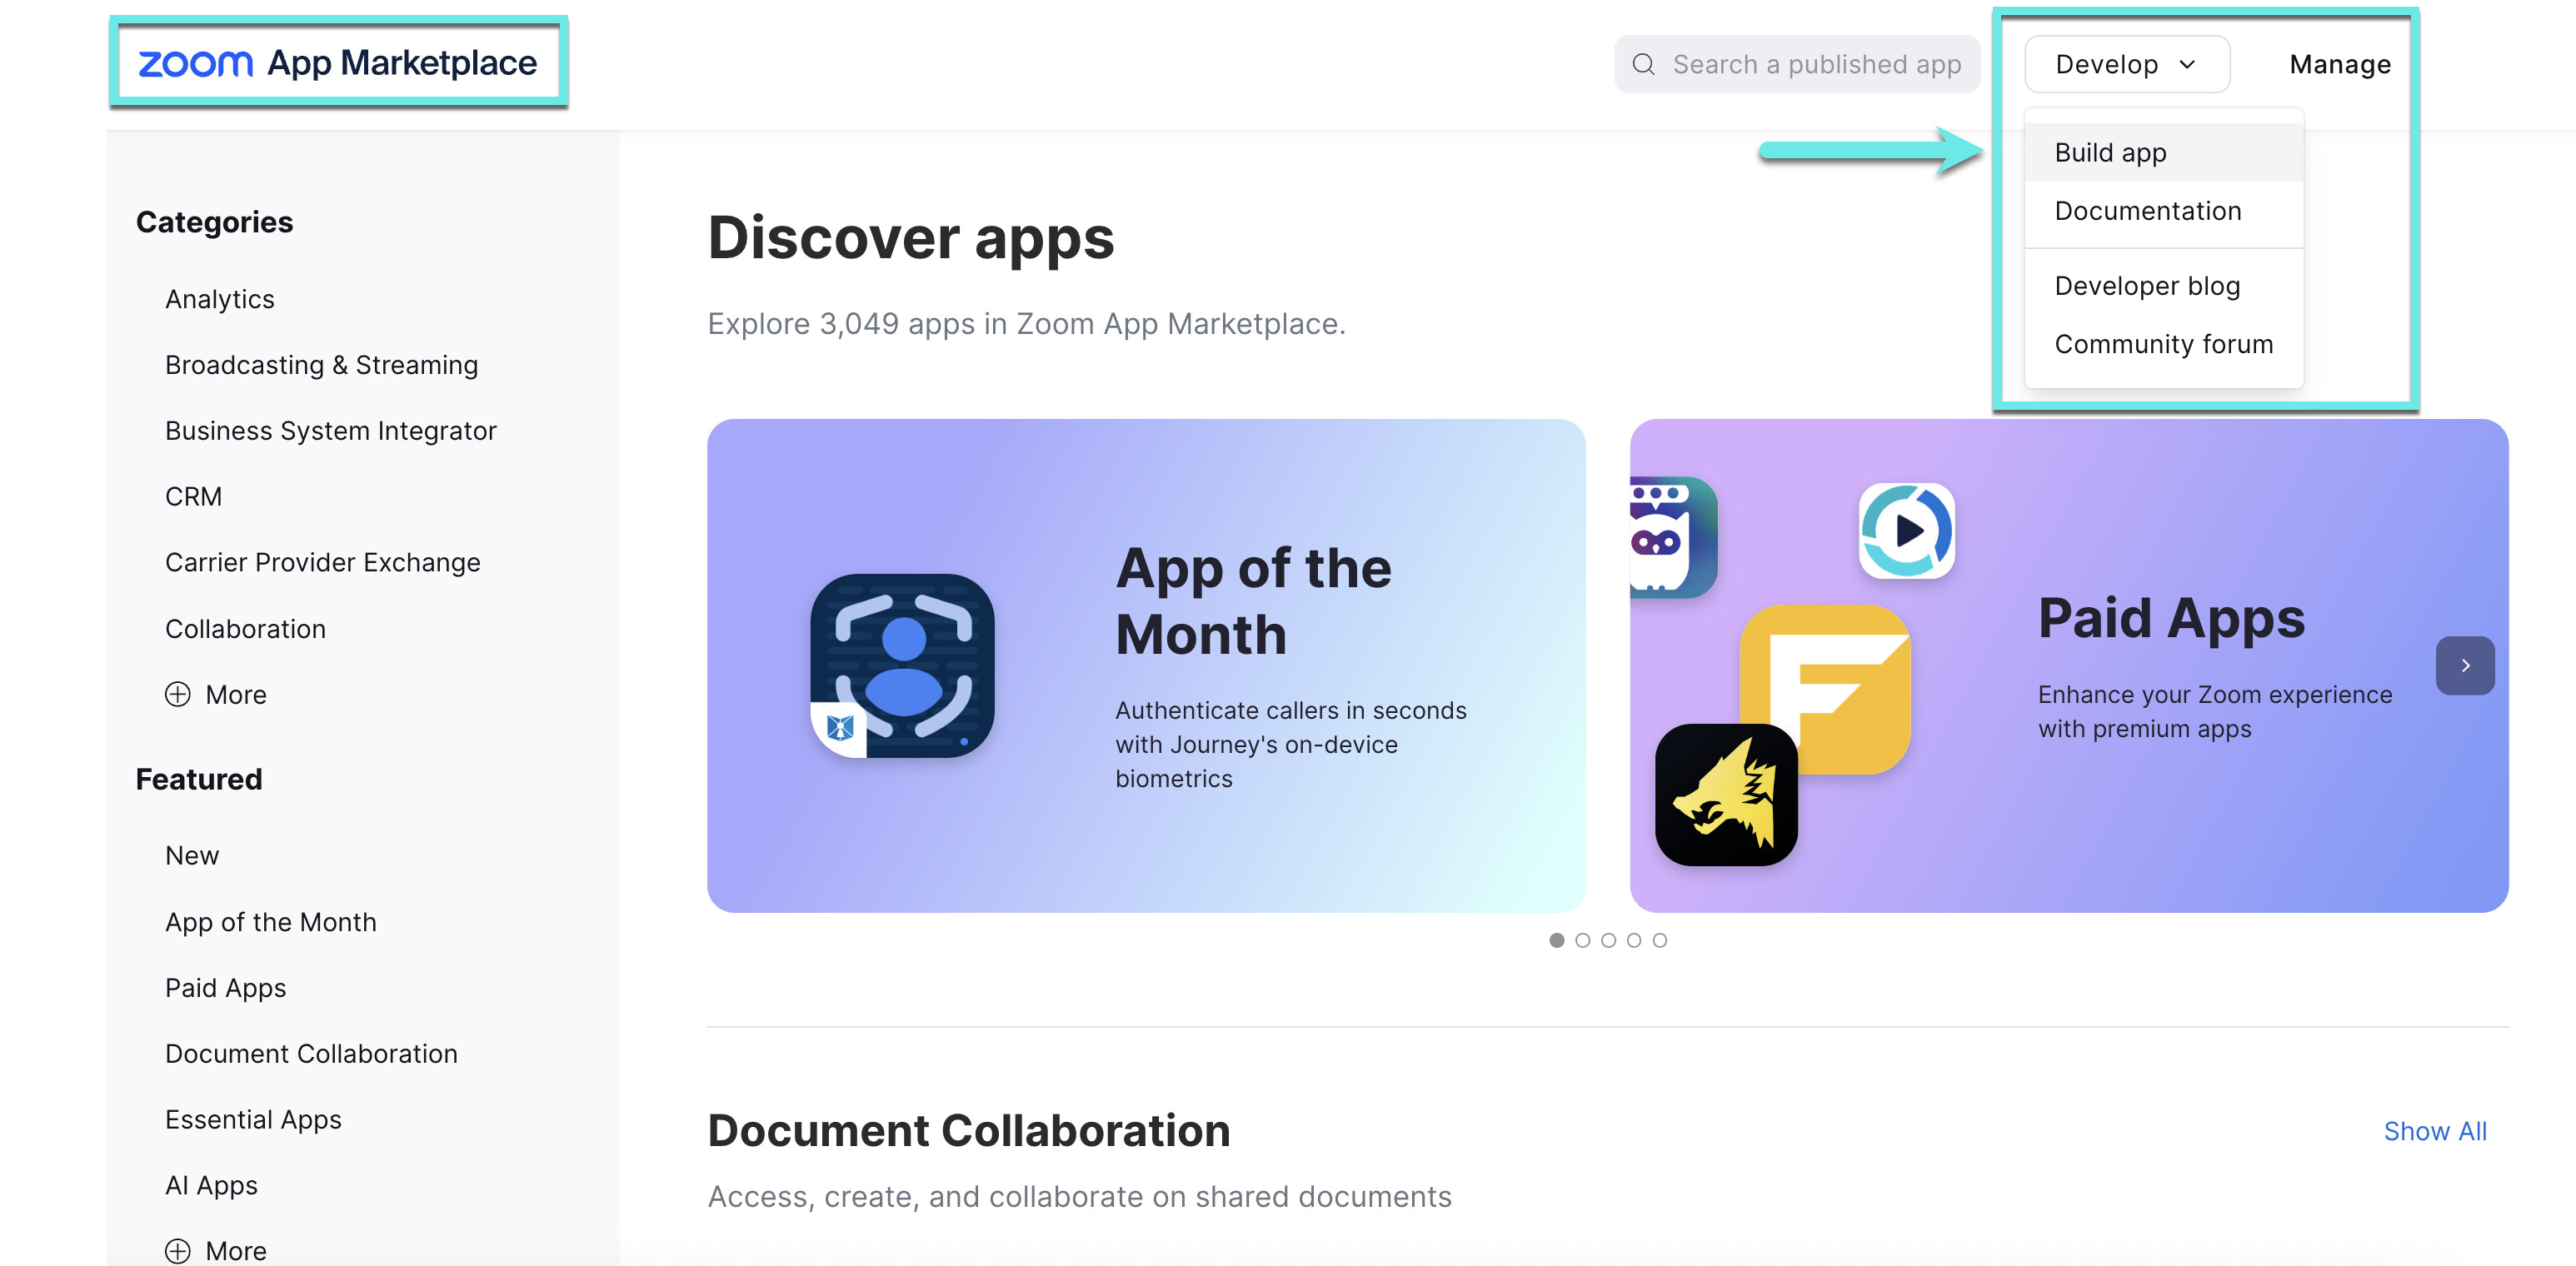Click the Journey biometrics app icon
The image size is (2576, 1266).
[x=902, y=665]
